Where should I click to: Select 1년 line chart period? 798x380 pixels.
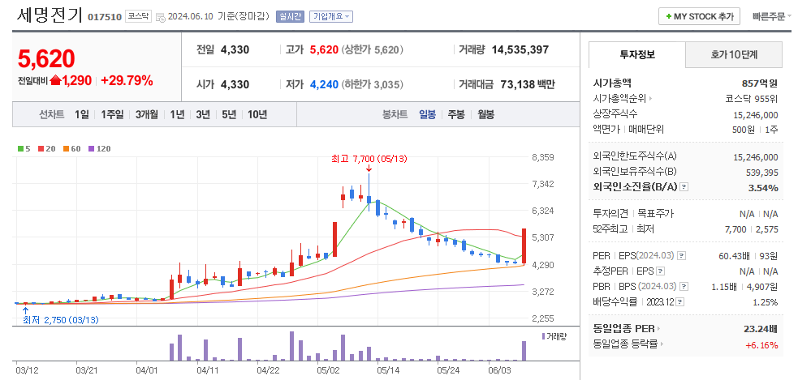coord(177,114)
